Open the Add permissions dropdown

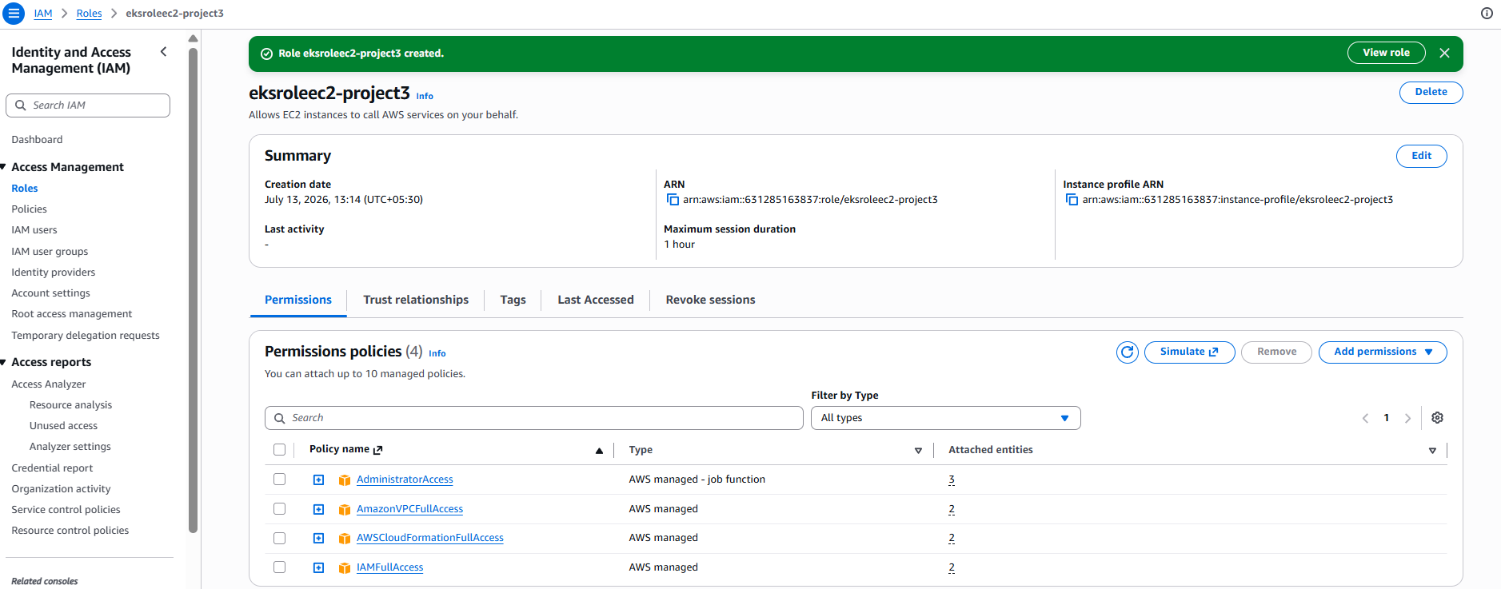pyautogui.click(x=1382, y=352)
